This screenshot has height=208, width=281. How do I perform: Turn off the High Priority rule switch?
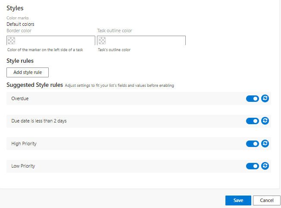coord(252,144)
